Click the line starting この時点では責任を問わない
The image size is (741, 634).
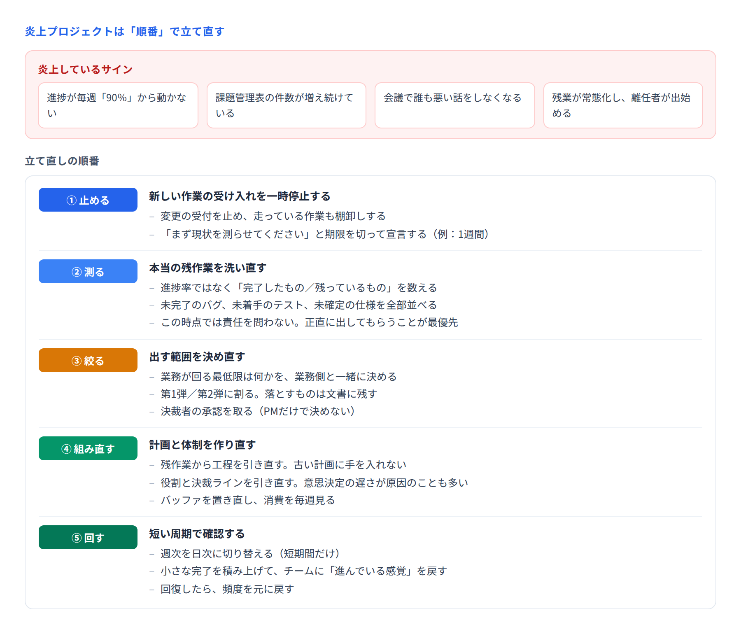(309, 322)
